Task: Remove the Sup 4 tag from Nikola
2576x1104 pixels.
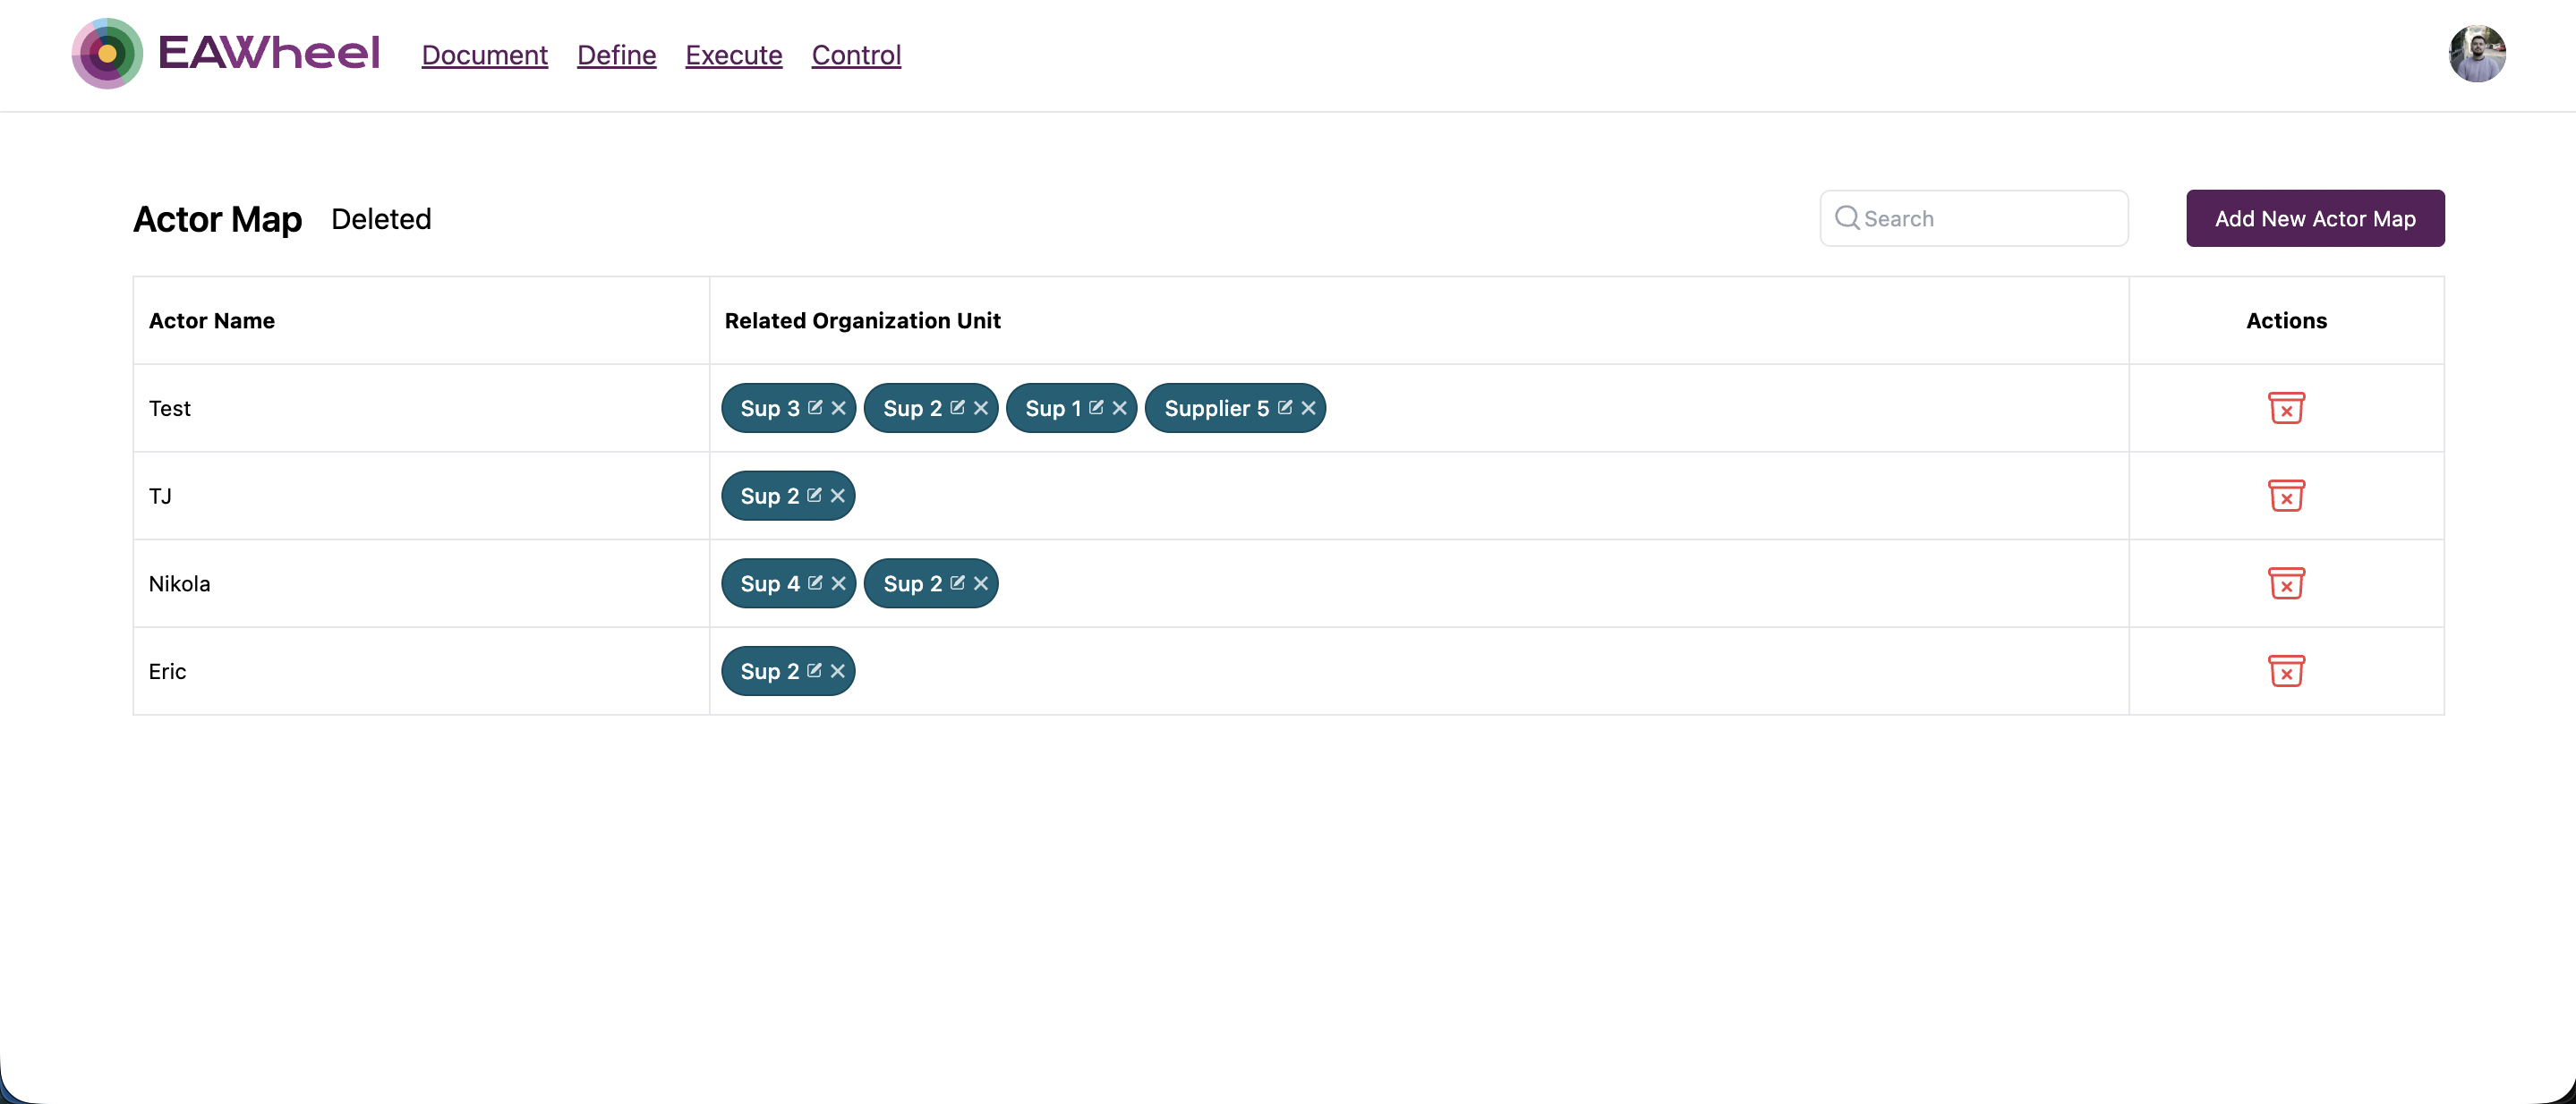Action: (838, 583)
